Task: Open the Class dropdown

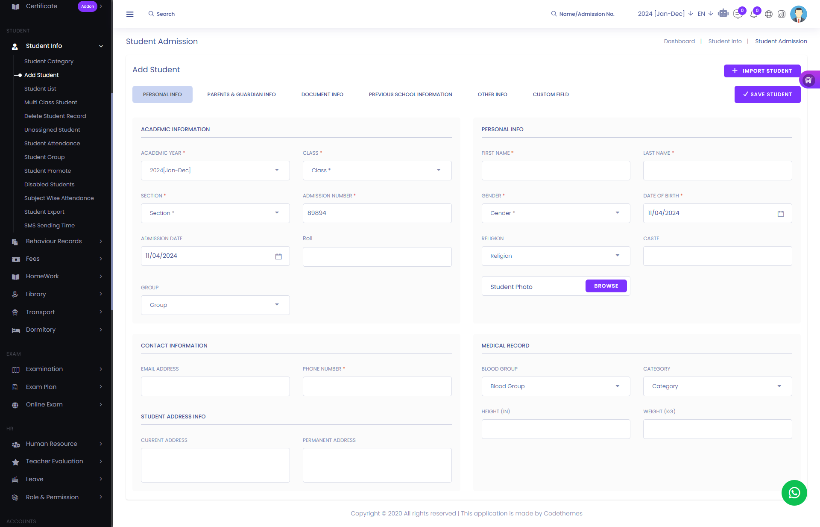Action: click(x=377, y=171)
